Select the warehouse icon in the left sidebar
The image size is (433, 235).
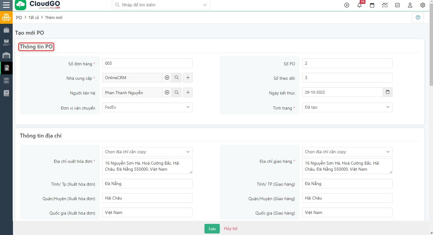(x=6, y=55)
